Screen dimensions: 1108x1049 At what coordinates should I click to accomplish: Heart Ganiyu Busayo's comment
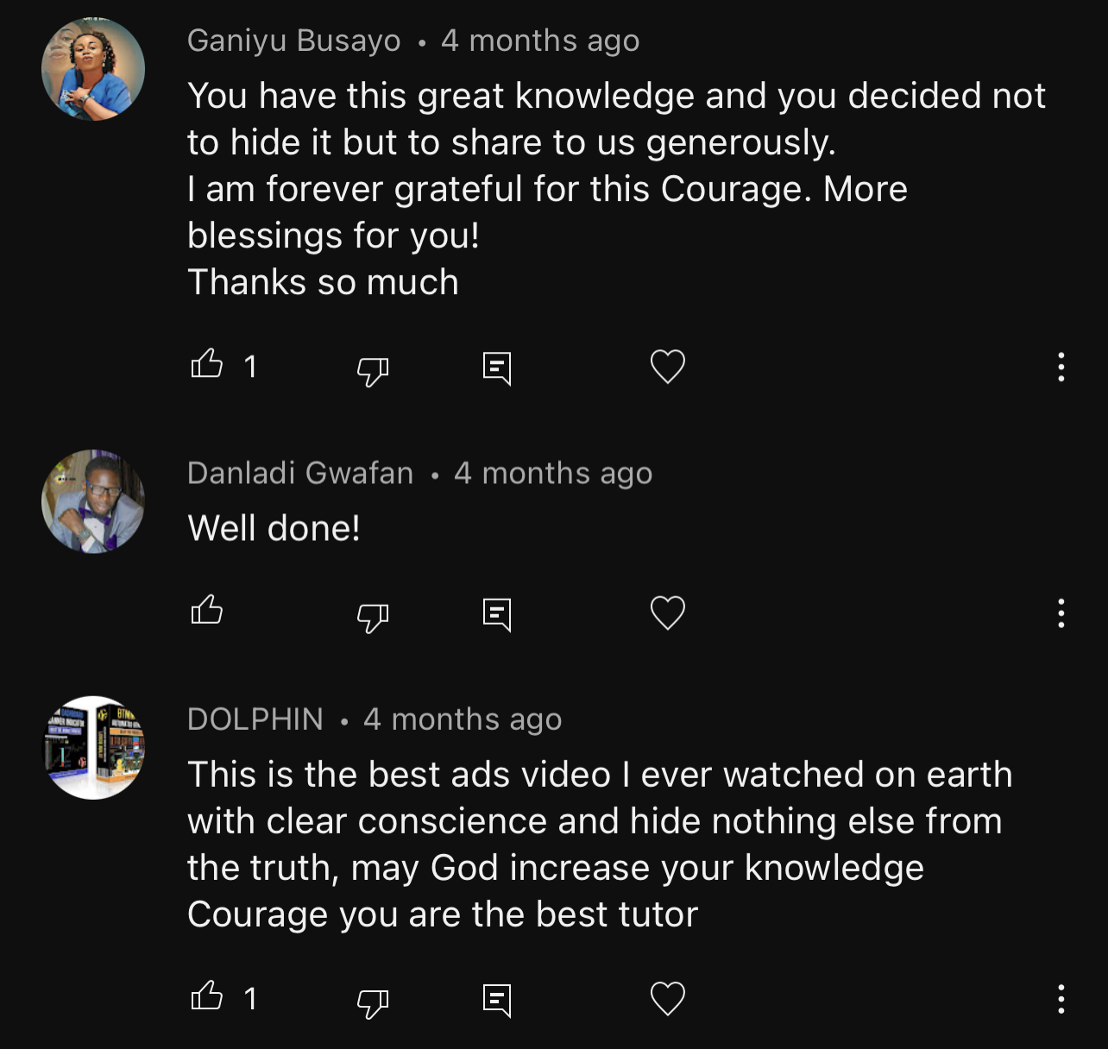pyautogui.click(x=667, y=367)
